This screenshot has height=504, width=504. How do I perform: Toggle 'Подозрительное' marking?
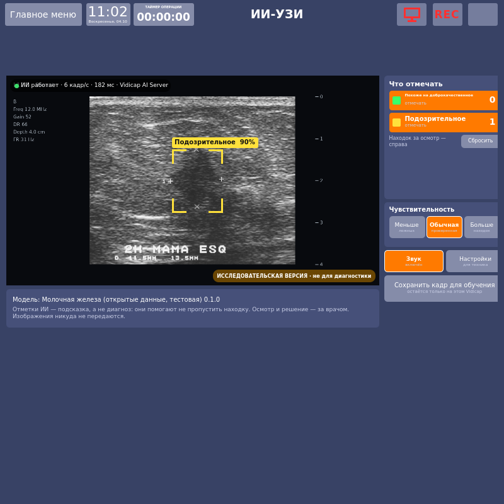tap(444, 122)
